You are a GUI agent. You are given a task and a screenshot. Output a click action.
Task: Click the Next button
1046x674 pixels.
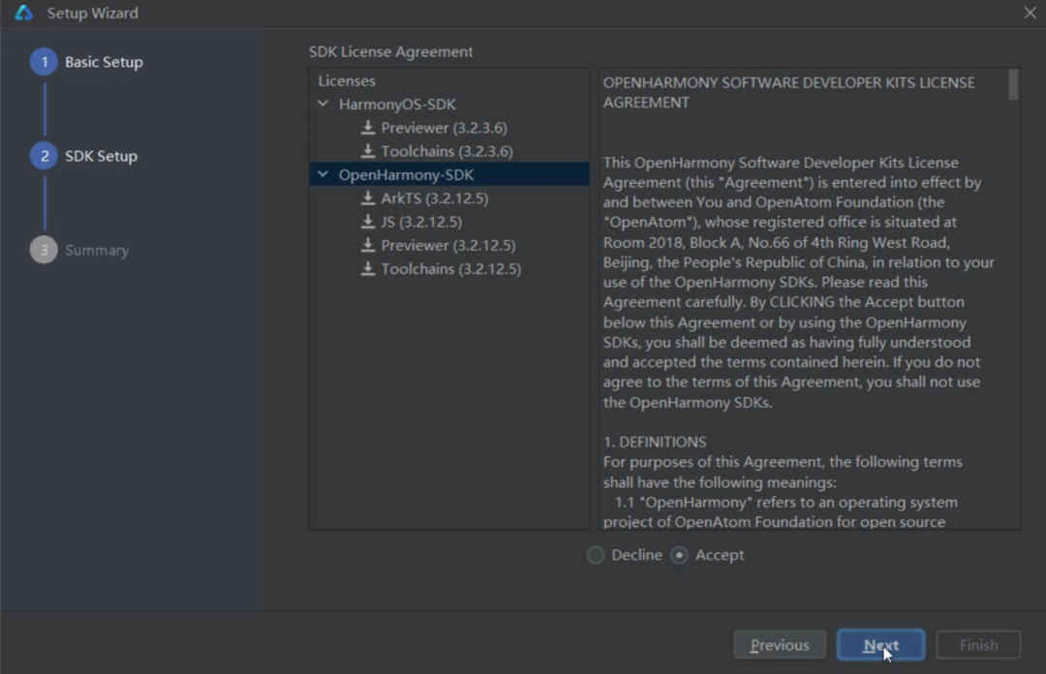click(x=880, y=645)
